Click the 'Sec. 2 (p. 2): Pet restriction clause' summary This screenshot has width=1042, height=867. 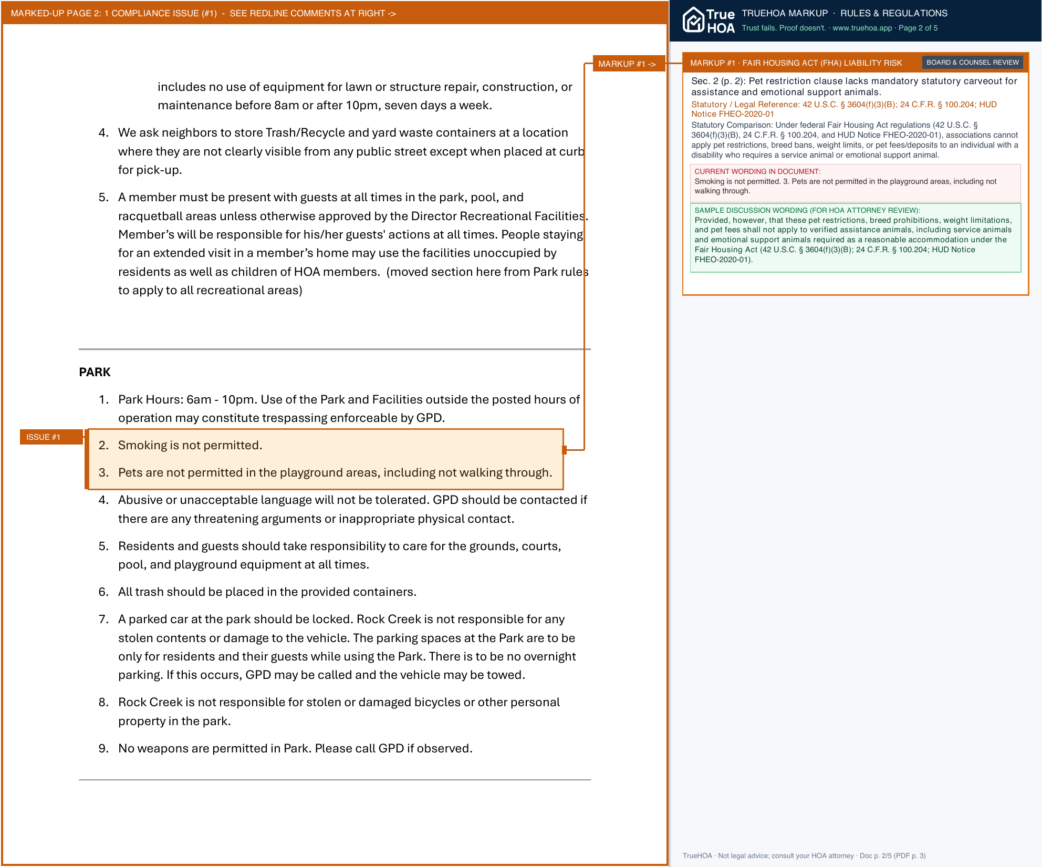tap(854, 86)
